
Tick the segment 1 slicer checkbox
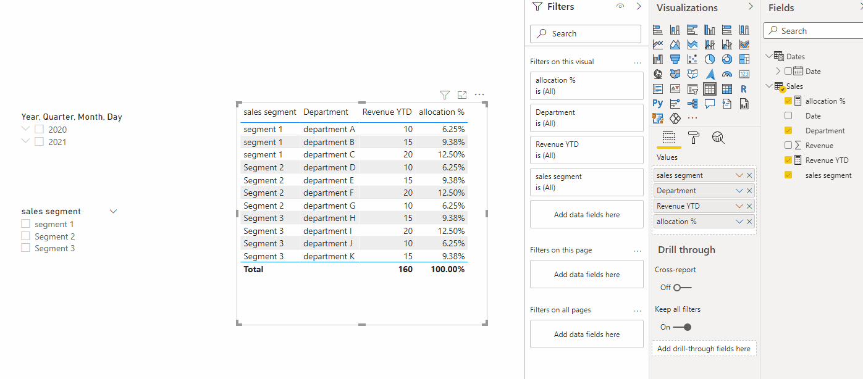(x=25, y=224)
